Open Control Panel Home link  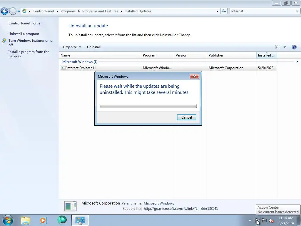click(x=24, y=23)
